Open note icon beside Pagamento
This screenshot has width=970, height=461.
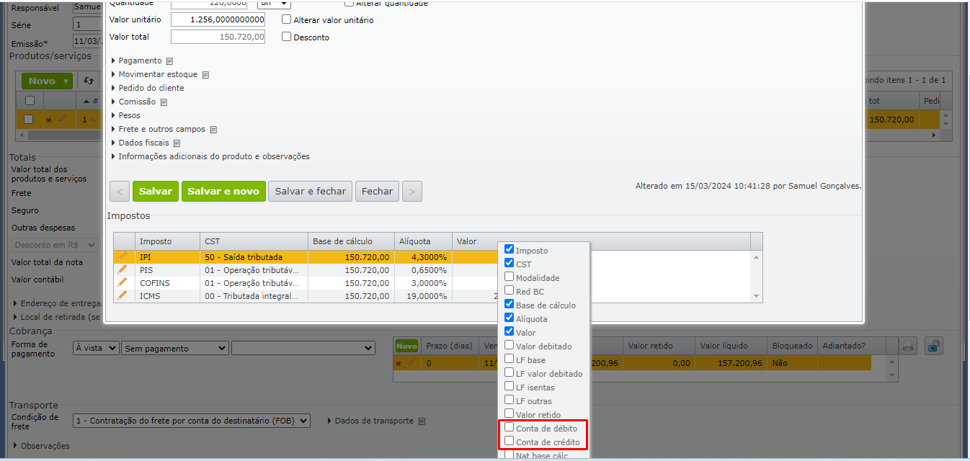(169, 61)
